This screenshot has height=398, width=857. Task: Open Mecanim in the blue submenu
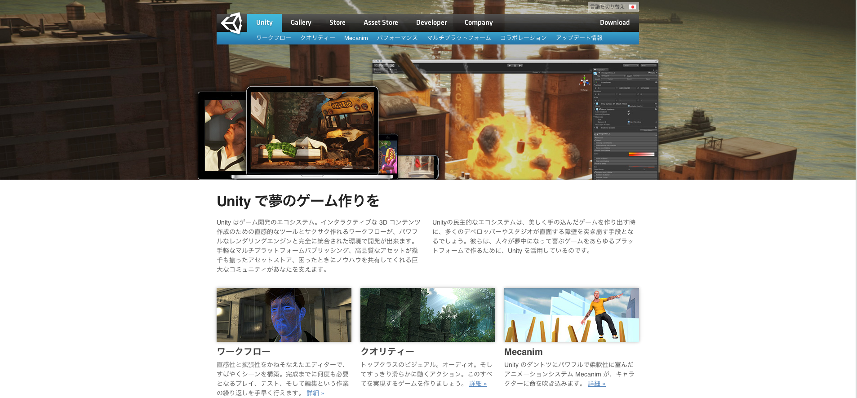pos(356,38)
